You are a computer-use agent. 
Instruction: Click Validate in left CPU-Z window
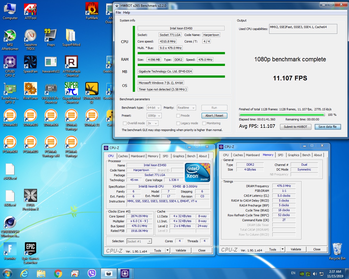(x=181, y=250)
